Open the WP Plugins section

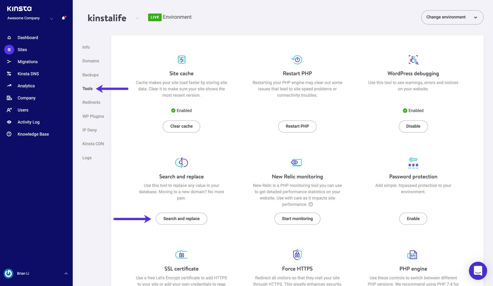pos(93,116)
